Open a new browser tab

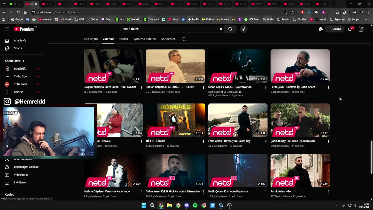(333, 4)
